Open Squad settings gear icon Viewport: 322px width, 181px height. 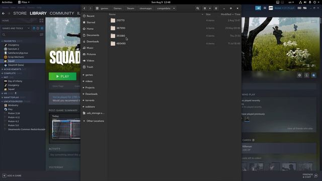point(300,75)
